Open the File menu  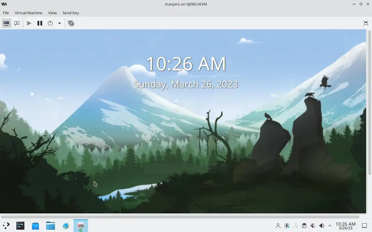point(6,13)
